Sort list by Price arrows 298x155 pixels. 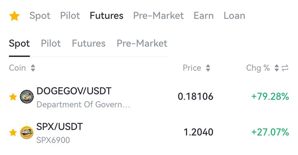(208, 68)
